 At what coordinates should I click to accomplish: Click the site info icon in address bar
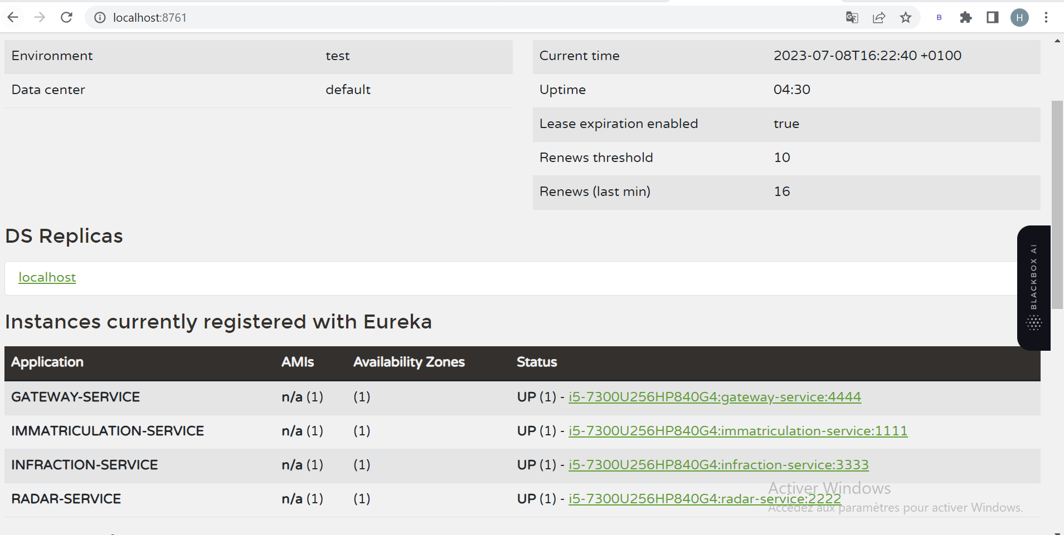click(99, 17)
